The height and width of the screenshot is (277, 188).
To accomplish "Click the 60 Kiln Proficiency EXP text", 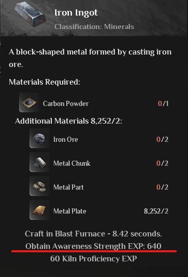I will pyautogui.click(x=93, y=259).
